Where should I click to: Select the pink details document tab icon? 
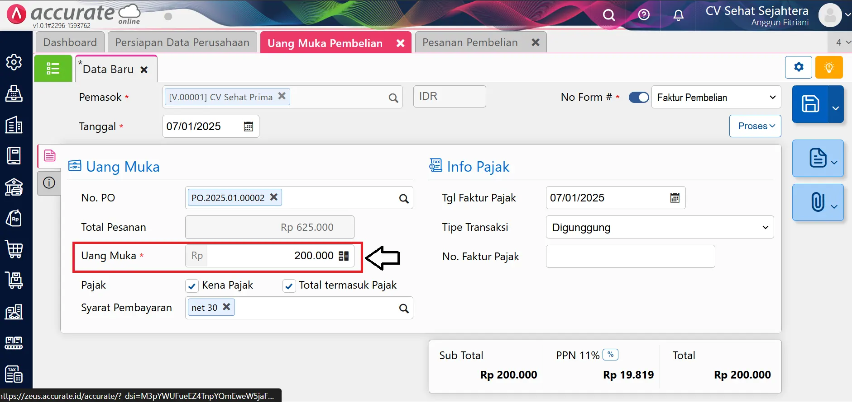49,156
